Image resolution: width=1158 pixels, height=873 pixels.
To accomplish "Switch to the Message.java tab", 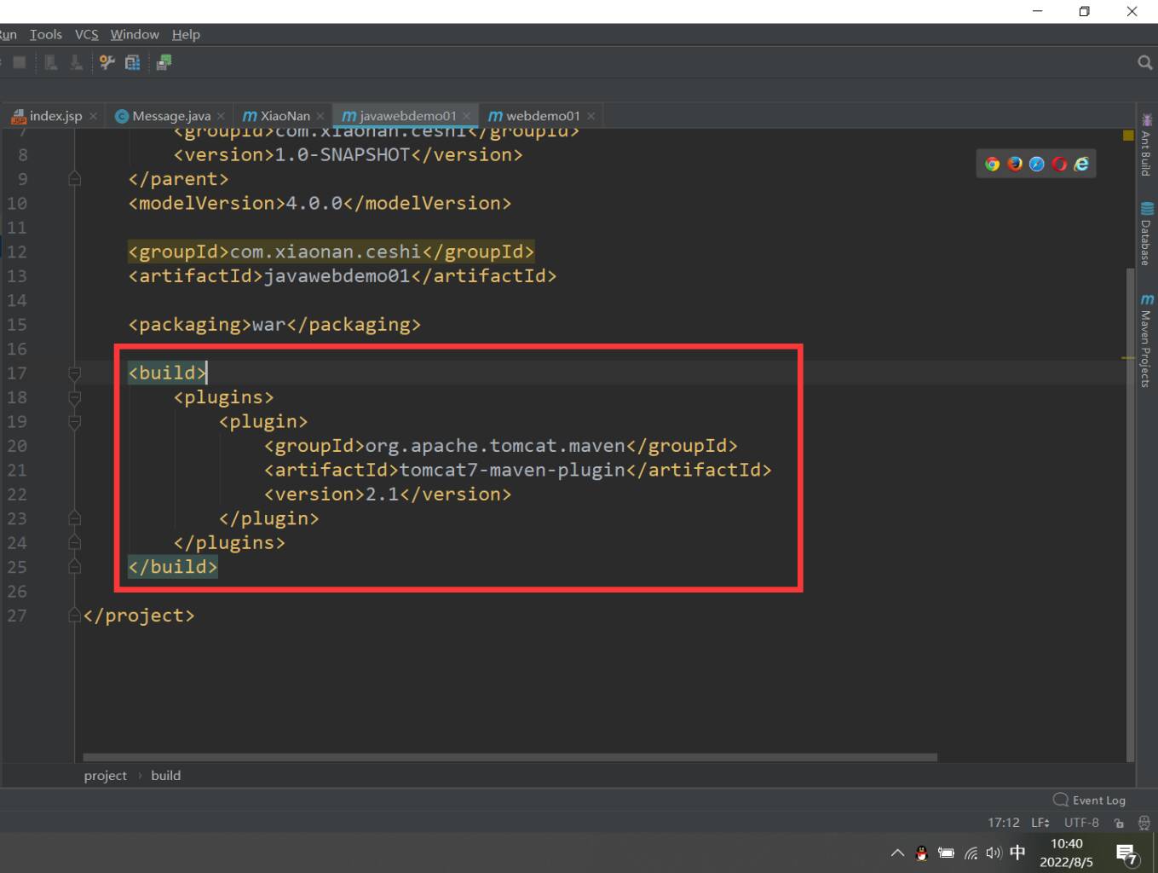I will coord(171,116).
